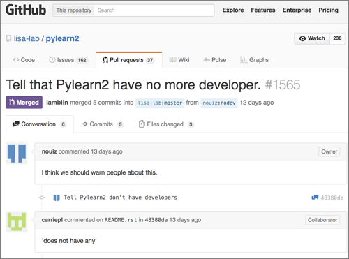
Task: Click nouiz's blue avatar
Action: (x=17, y=154)
